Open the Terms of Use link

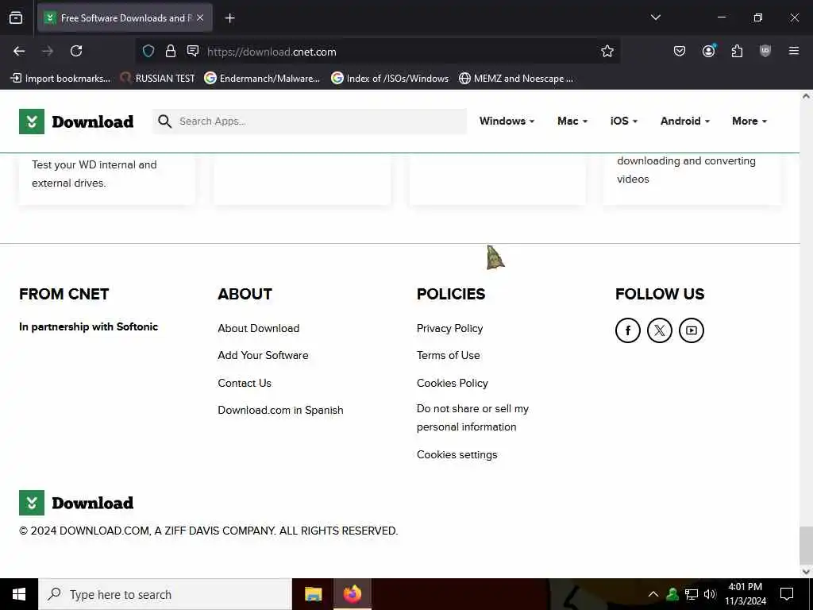click(449, 355)
